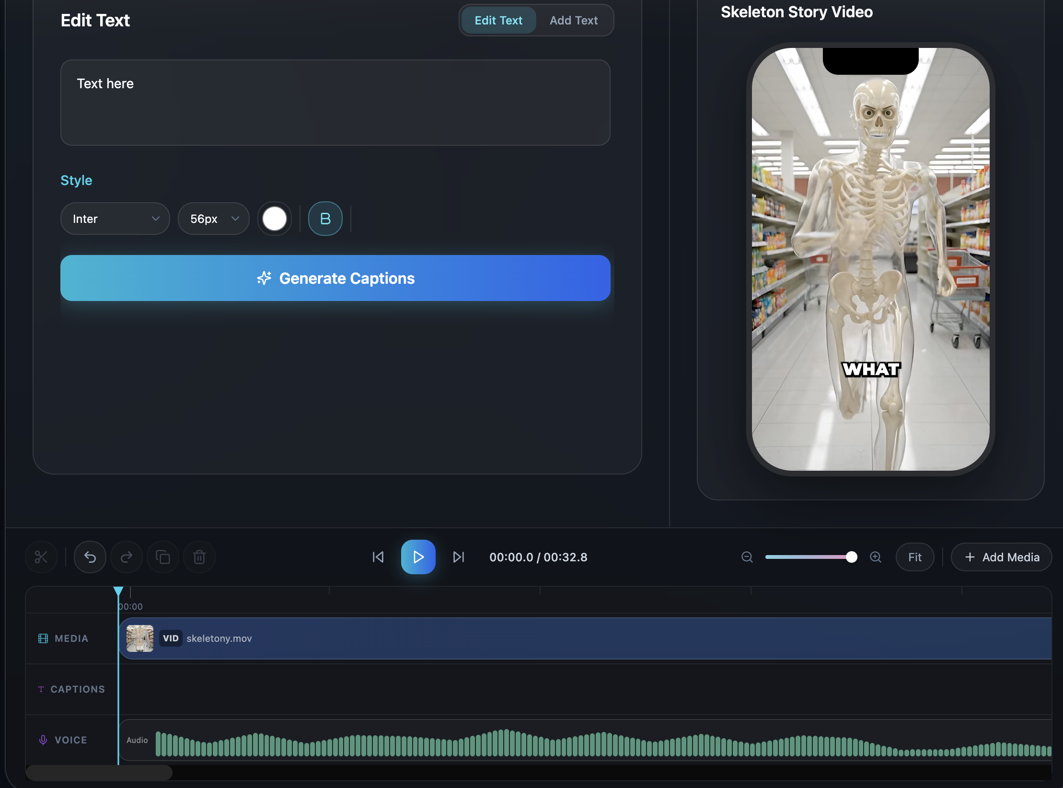
Task: Select the split/cut tool
Action: point(40,556)
